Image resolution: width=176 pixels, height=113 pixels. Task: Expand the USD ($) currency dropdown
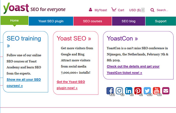[x=137, y=10]
